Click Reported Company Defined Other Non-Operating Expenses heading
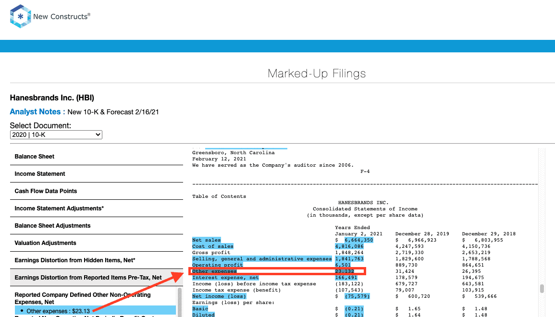 [83, 298]
